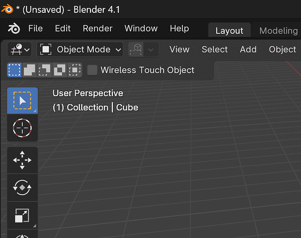Viewport: 301px width, 238px height.
Task: Open the editor type dropdown
Action: pyautogui.click(x=20, y=50)
